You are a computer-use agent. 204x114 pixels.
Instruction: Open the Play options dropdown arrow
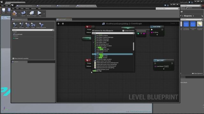point(44,14)
